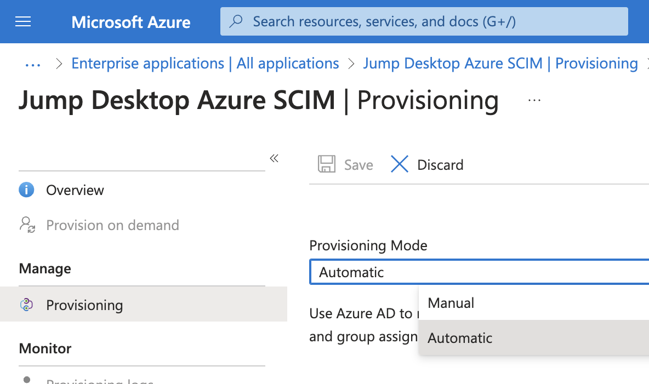
Task: Open Jump Desktop Azure SCIM | Provisioning breadcrumb
Action: [500, 64]
